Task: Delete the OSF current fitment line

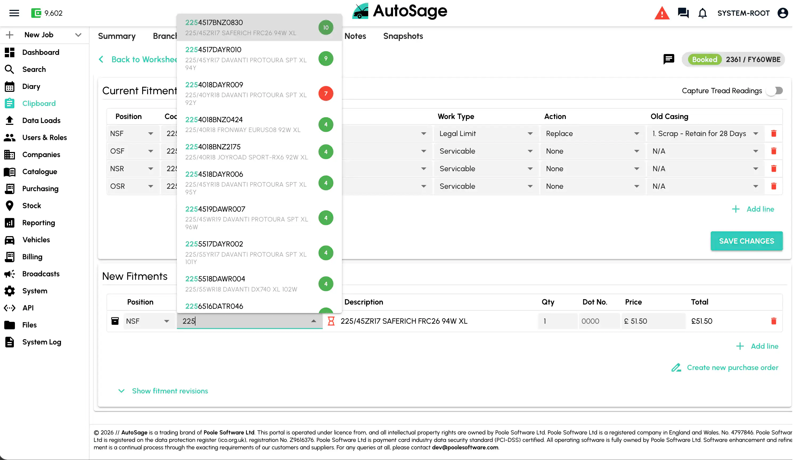Action: pos(774,151)
